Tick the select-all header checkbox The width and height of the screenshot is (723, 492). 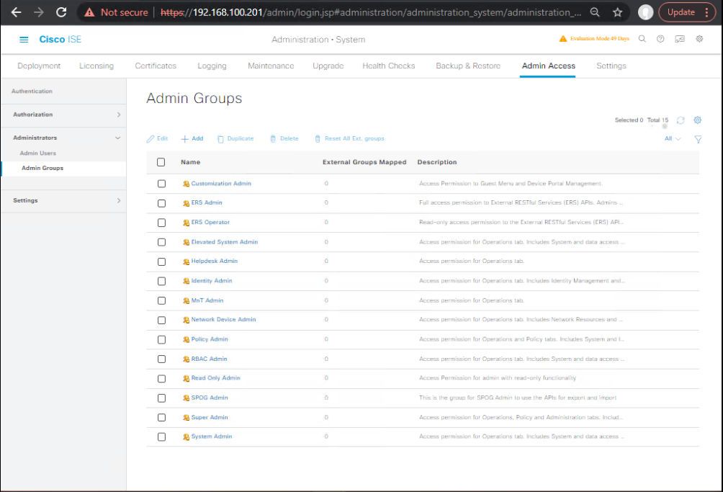[161, 162]
